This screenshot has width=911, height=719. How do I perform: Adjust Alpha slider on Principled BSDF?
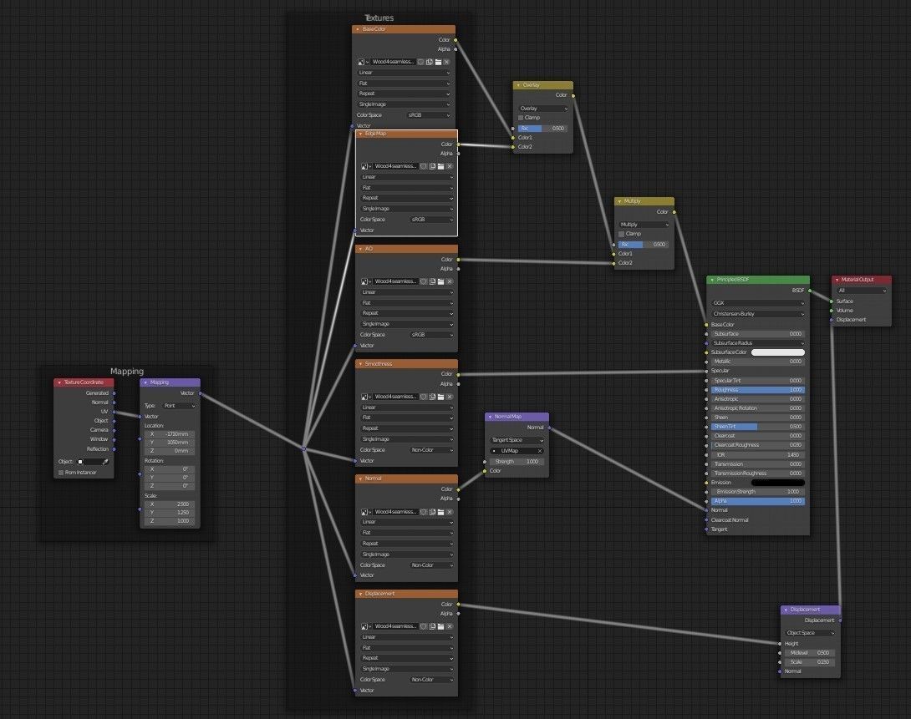point(758,501)
